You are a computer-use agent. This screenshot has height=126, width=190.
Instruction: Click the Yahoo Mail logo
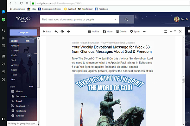coord(23,19)
